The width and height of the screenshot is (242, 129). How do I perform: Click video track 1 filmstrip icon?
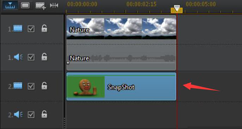(x=18, y=28)
